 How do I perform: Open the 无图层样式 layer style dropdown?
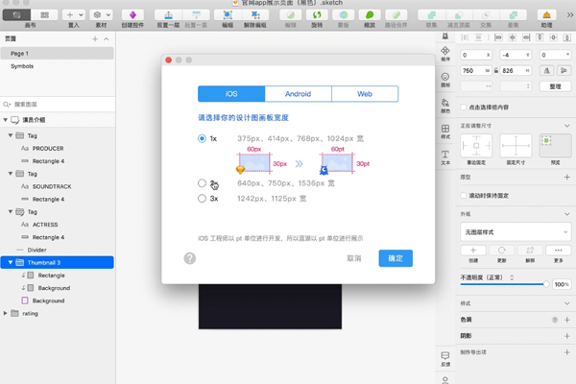click(x=516, y=232)
